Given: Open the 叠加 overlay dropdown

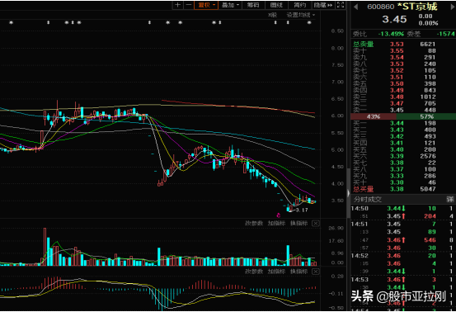Looking at the screenshot, I should (x=230, y=5).
